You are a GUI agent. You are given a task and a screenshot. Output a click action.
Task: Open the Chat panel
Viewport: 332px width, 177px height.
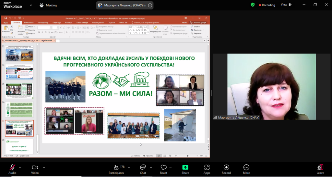click(143, 169)
